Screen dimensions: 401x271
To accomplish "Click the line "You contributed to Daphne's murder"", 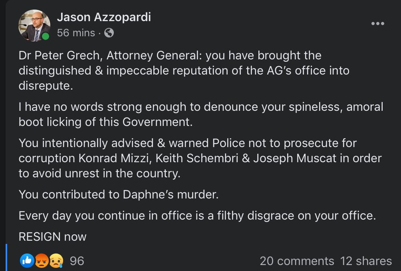I will pyautogui.click(x=119, y=194).
